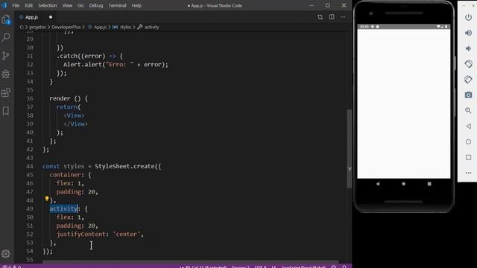This screenshot has height=268, width=477.
Task: Tap the phone's home navigation button
Action: coord(404,184)
